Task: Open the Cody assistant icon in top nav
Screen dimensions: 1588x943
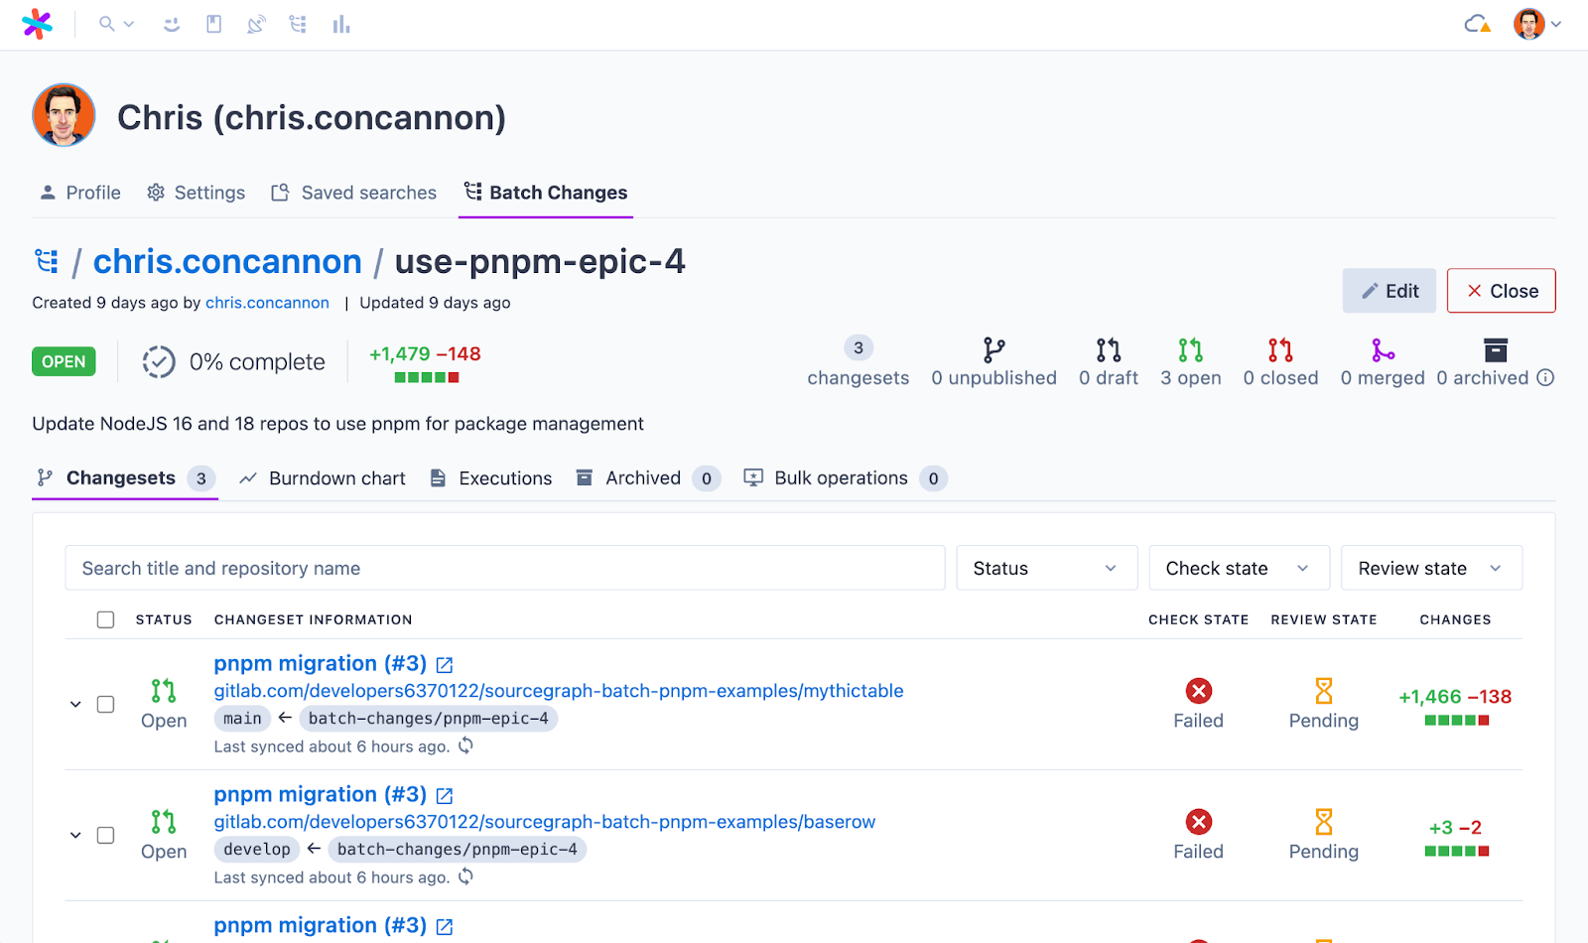Action: click(172, 24)
